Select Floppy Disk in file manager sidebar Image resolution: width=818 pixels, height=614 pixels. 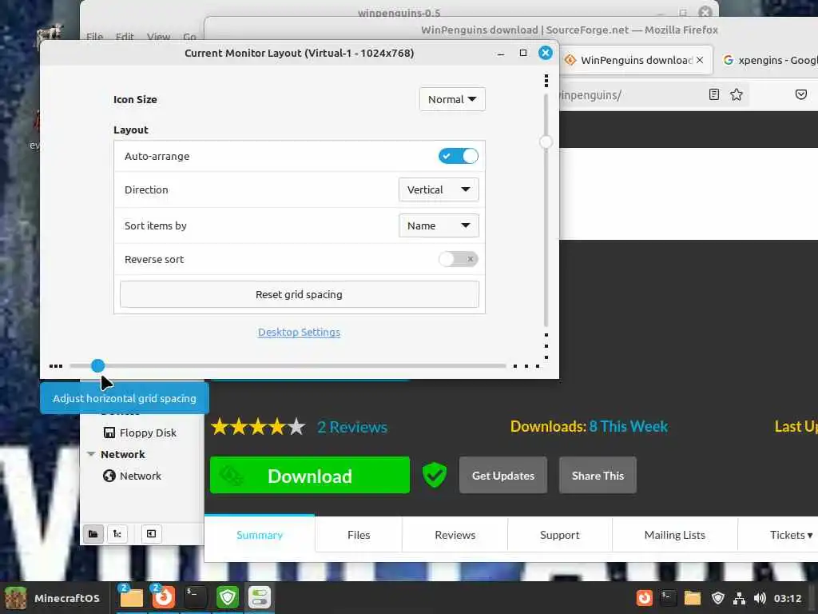point(140,433)
